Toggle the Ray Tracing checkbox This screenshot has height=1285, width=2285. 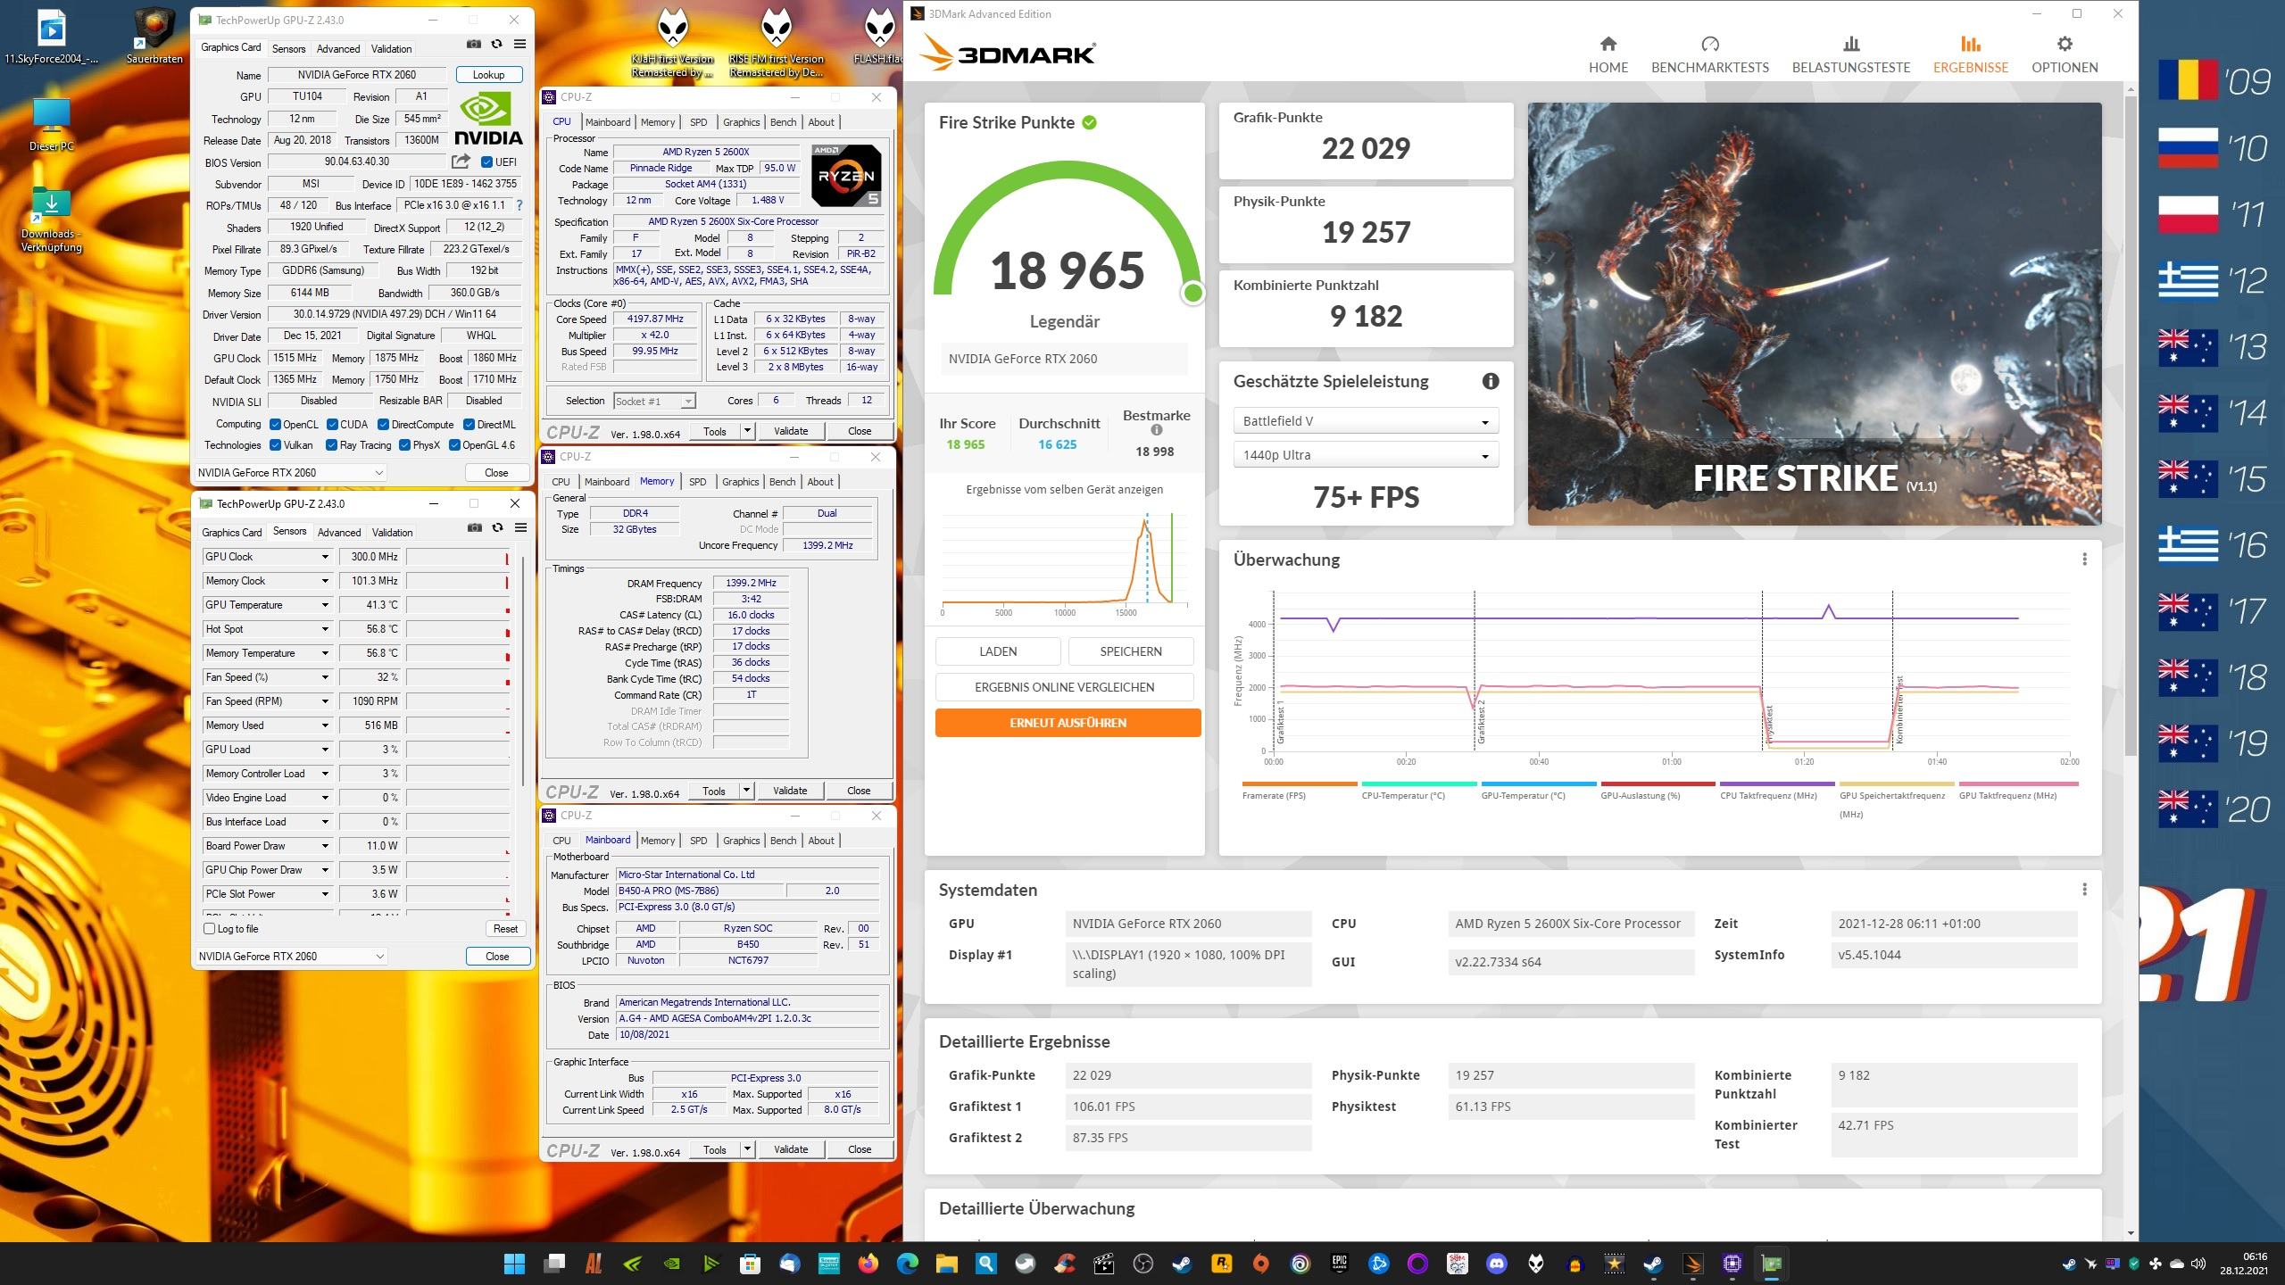pos(332,445)
